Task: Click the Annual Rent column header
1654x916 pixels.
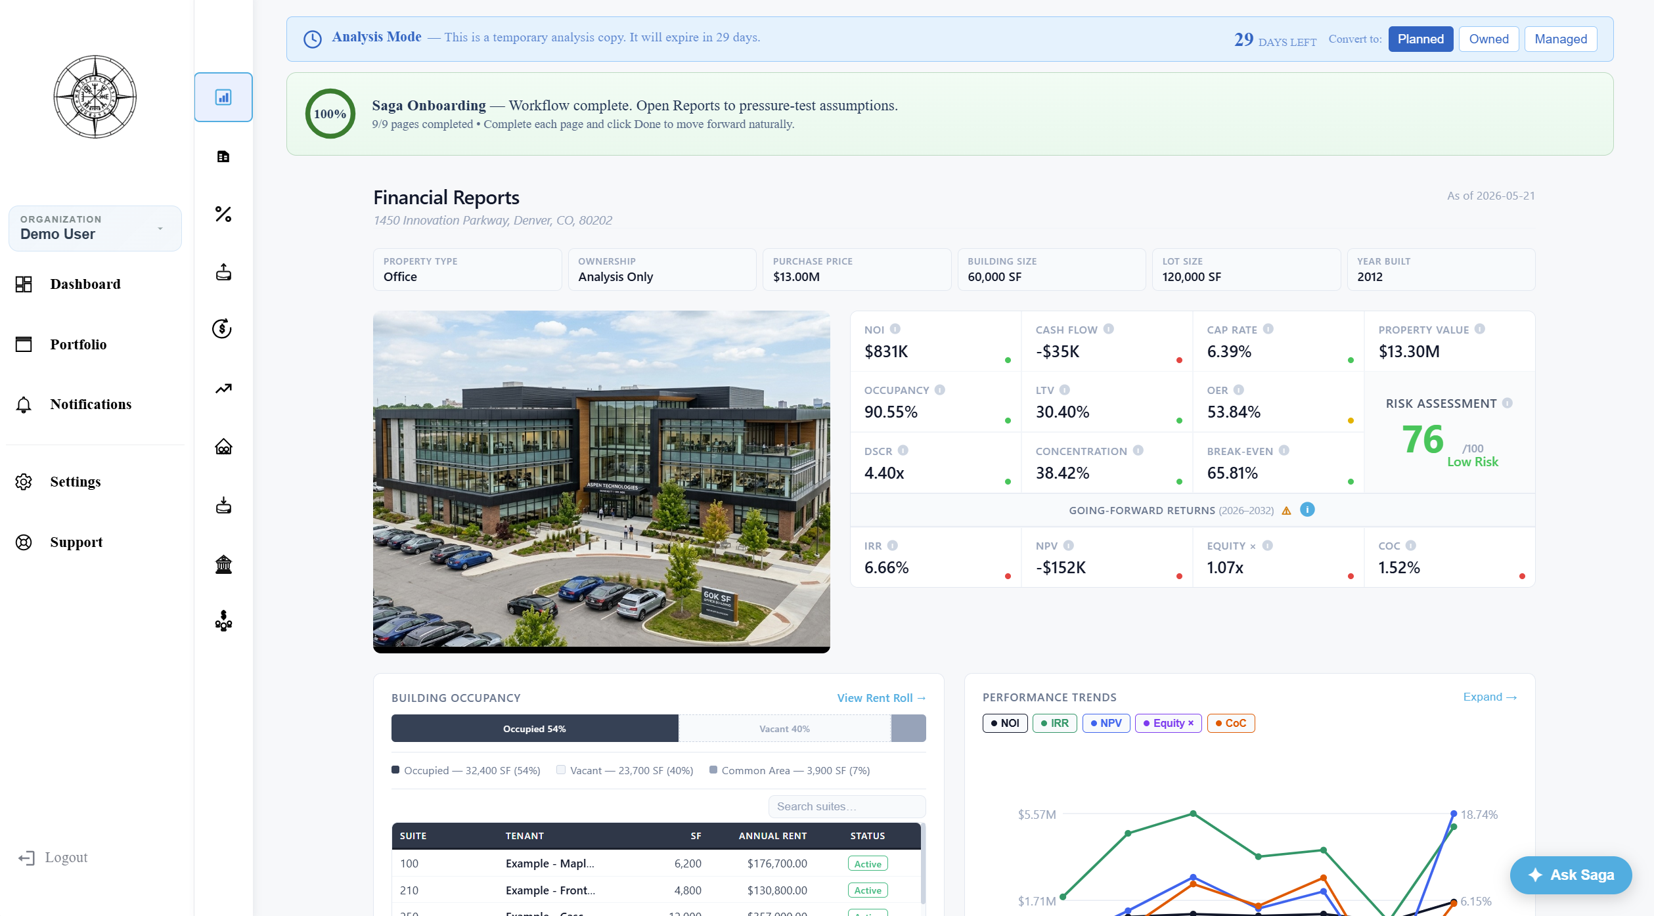Action: [772, 836]
